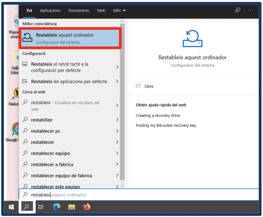
Task: Open File Explorer from the taskbar
Action: [x=71, y=207]
